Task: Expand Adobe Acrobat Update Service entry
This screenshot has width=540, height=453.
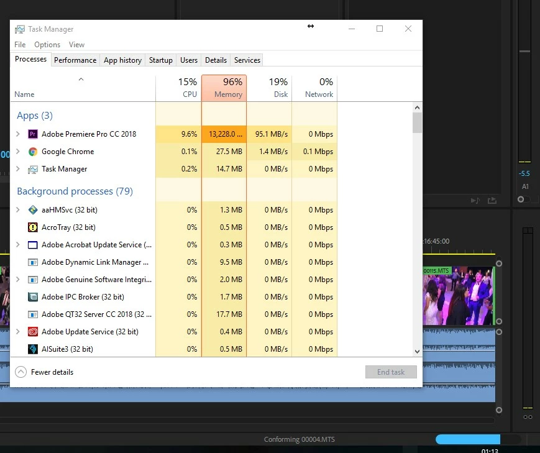Action: click(18, 245)
